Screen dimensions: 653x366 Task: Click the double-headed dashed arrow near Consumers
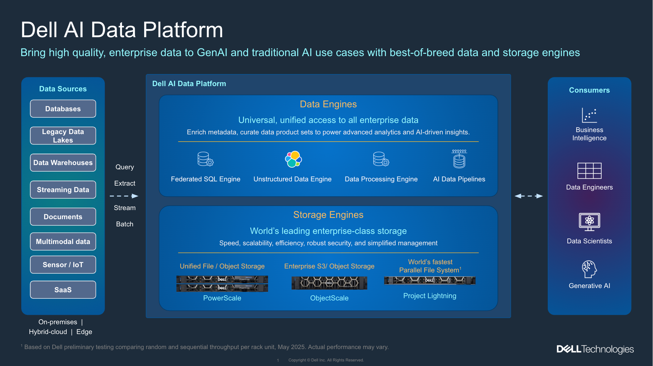coord(529,196)
